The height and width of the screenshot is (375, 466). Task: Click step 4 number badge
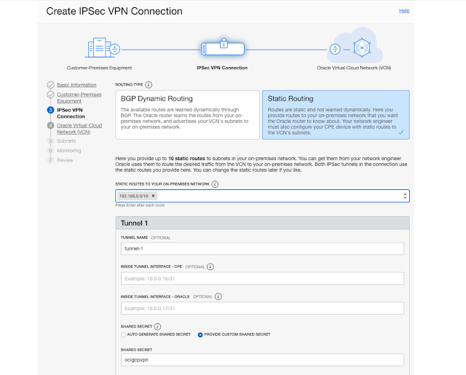pyautogui.click(x=50, y=125)
